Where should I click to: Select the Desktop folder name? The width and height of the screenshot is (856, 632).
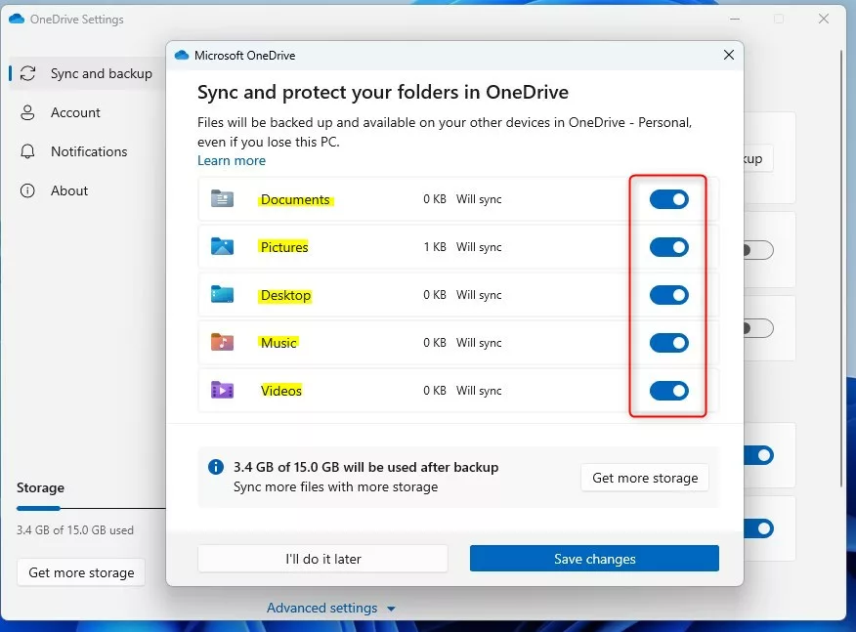click(x=285, y=295)
